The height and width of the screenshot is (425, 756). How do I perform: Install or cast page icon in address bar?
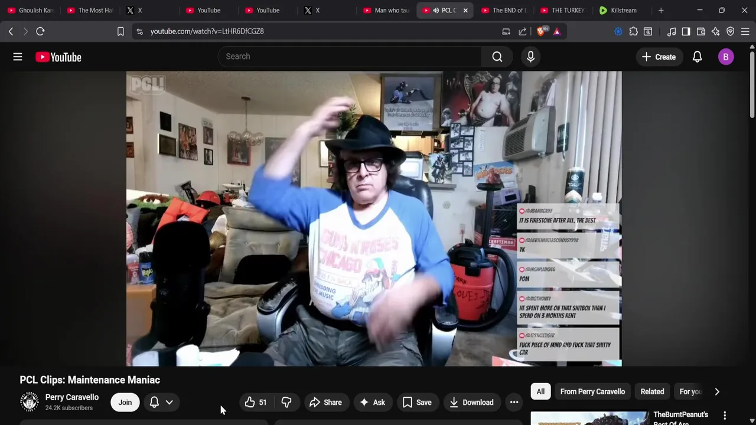tap(506, 31)
